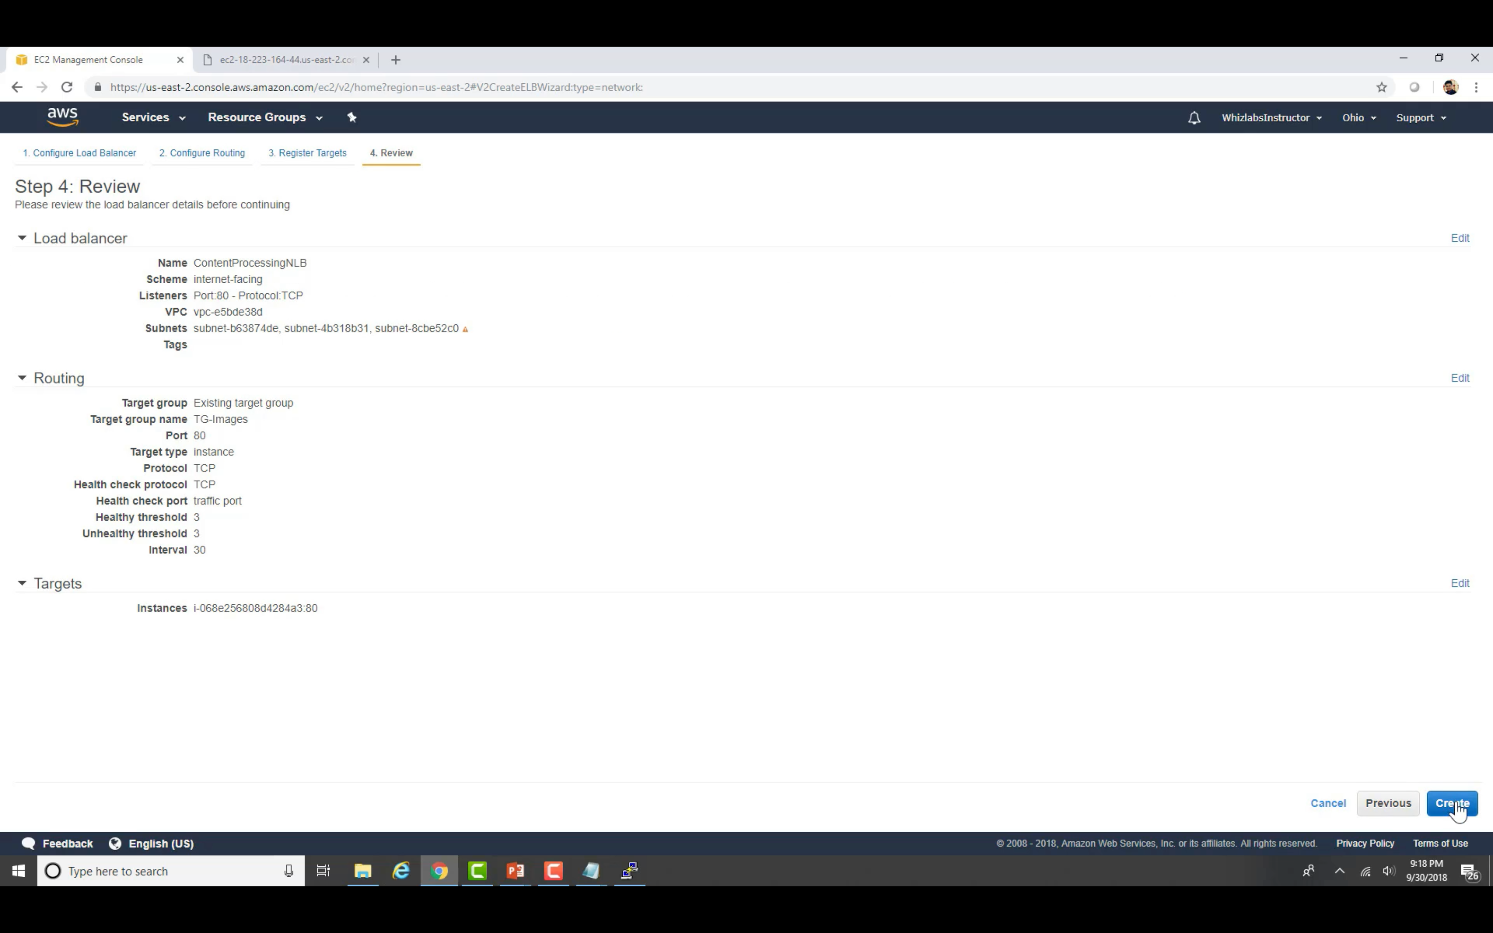Open the Services dropdown menu
The width and height of the screenshot is (1493, 933).
153,117
